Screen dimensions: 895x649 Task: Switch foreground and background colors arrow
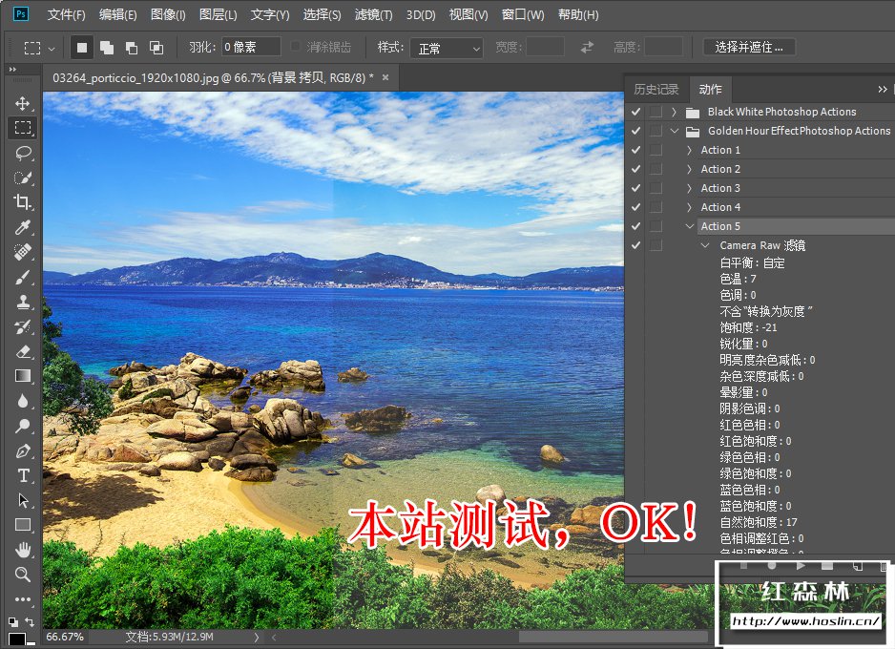pyautogui.click(x=30, y=621)
